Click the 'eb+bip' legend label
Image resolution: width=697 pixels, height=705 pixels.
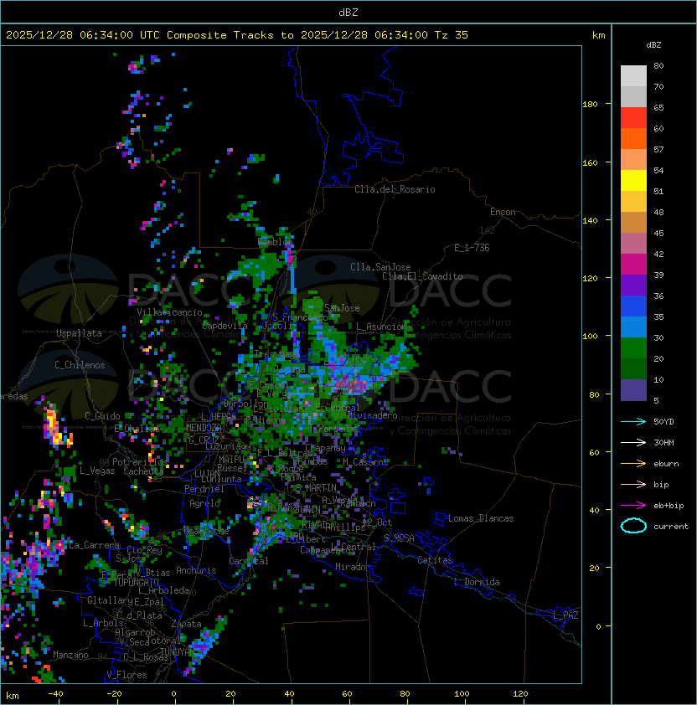tap(669, 506)
